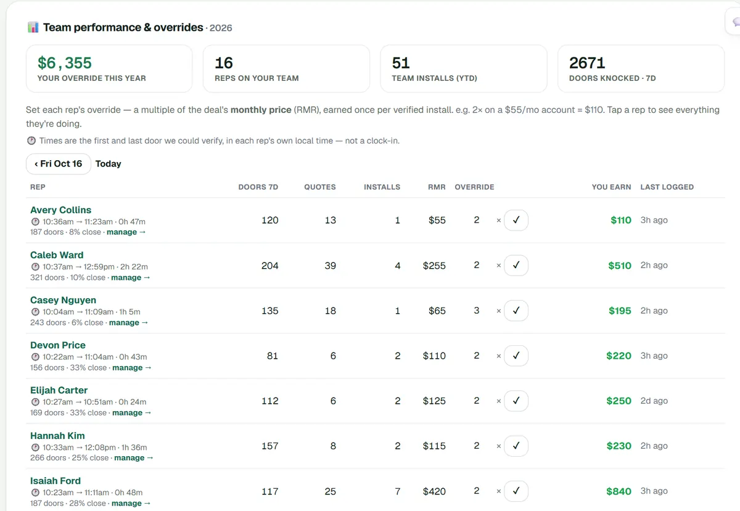Click the clock icon in the times note
This screenshot has height=511, width=740.
31,141
